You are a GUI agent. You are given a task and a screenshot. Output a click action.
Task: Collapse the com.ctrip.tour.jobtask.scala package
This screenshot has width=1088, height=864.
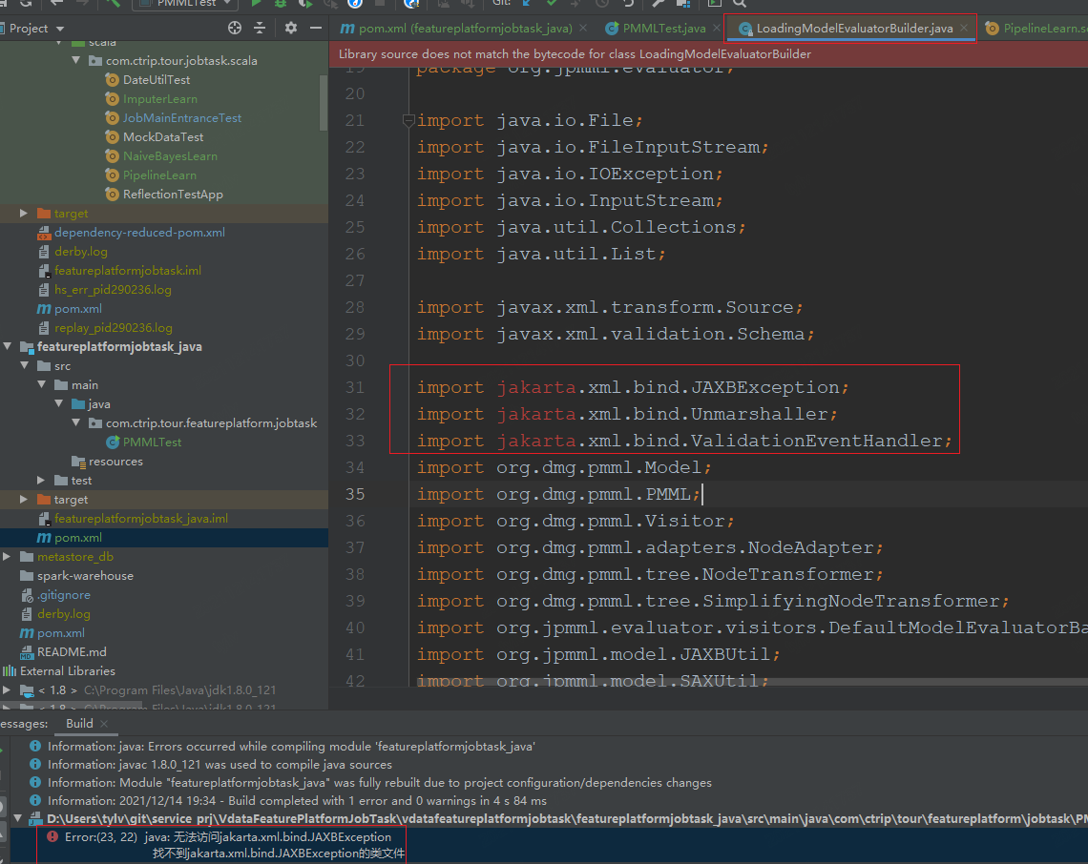76,60
